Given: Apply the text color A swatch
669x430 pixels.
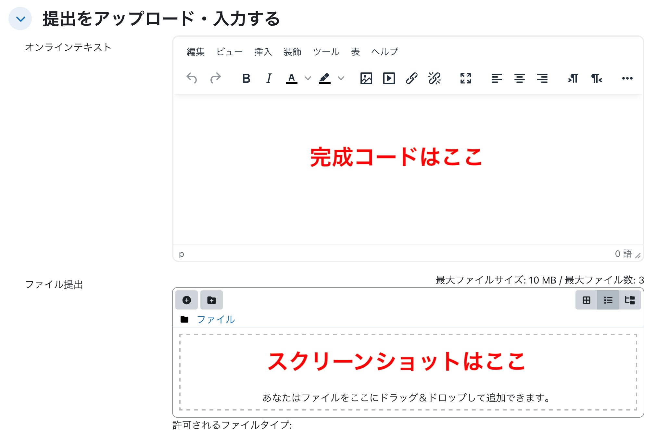Looking at the screenshot, I should tap(291, 78).
